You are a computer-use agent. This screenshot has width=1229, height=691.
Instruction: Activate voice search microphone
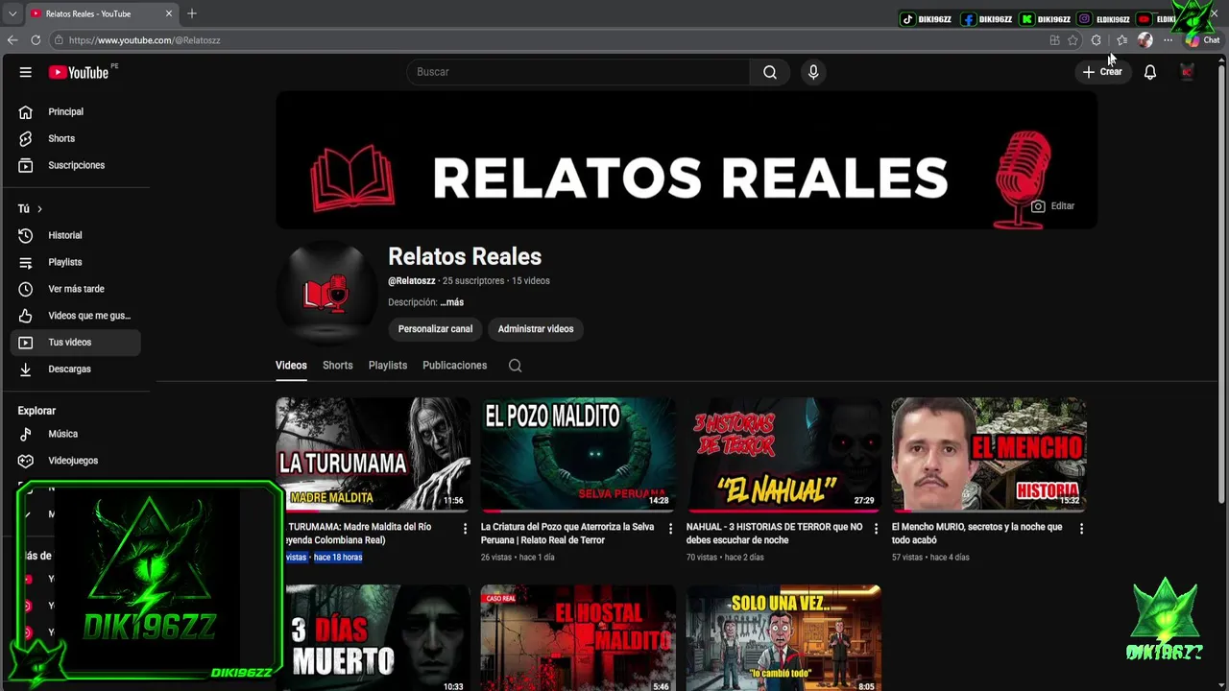tap(813, 72)
